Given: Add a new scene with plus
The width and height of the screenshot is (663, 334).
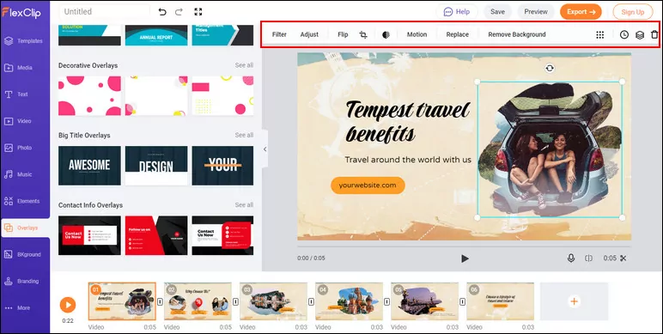Looking at the screenshot, I should 574,301.
